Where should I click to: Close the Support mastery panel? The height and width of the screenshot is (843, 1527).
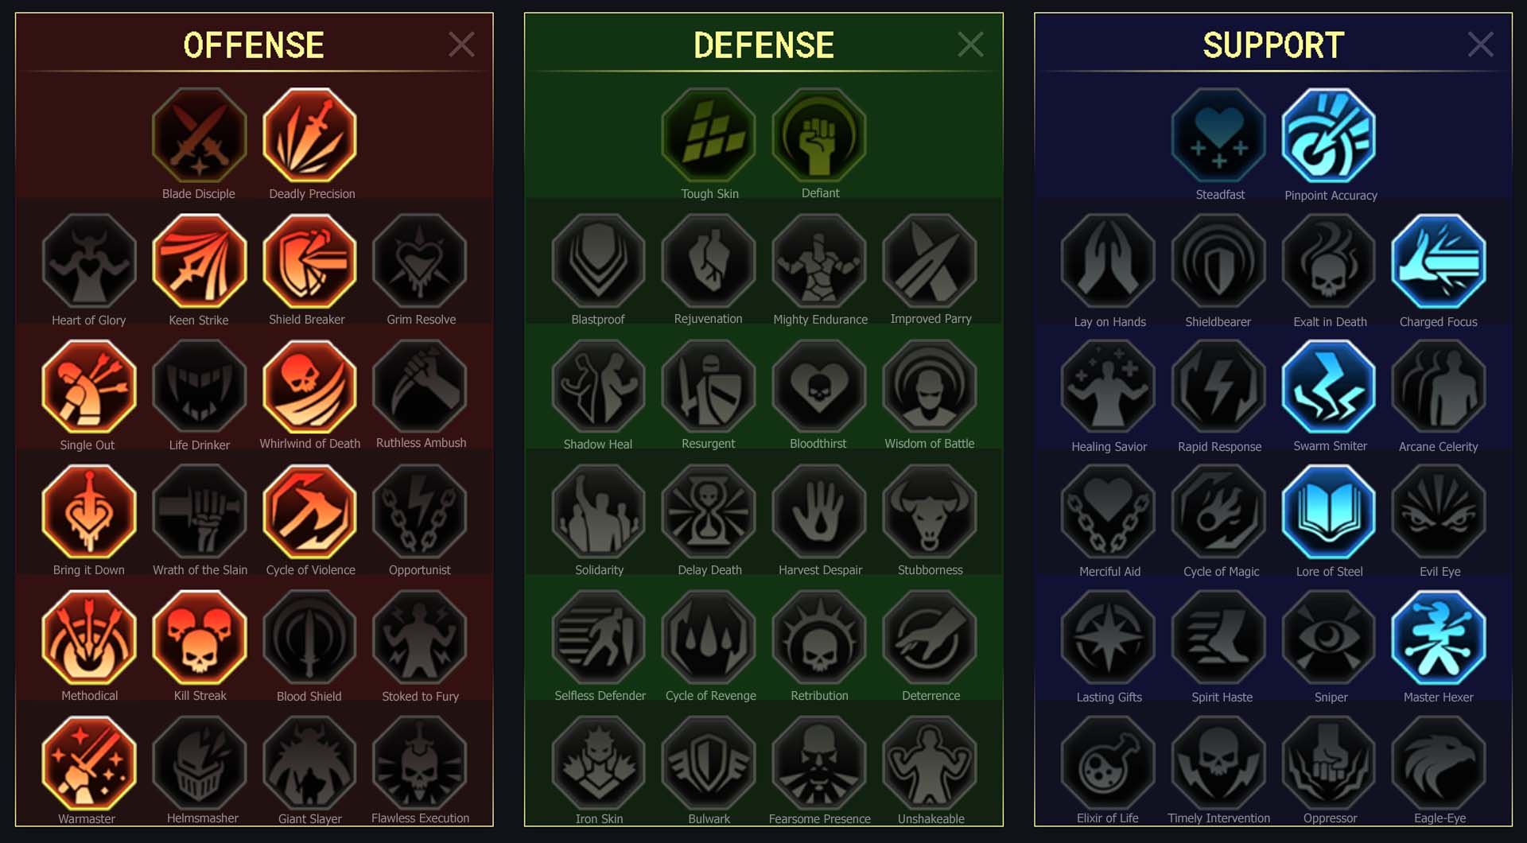(1480, 45)
